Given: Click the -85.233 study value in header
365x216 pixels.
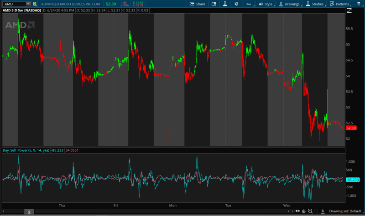Looking at the screenshot, I should pyautogui.click(x=57, y=150).
